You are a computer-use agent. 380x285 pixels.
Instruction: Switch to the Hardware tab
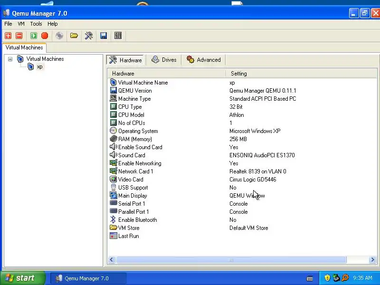[125, 60]
